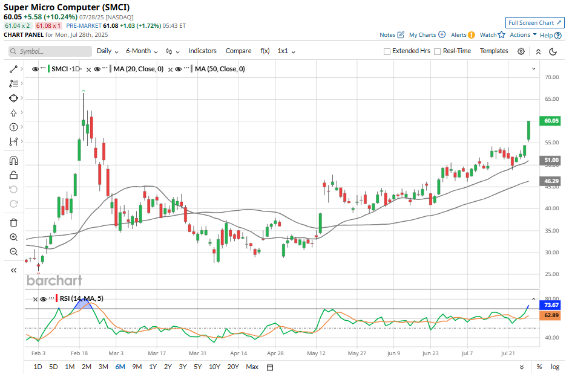Zoom out with the magnifier minus icon
572x383 pixels.
click(x=13, y=252)
